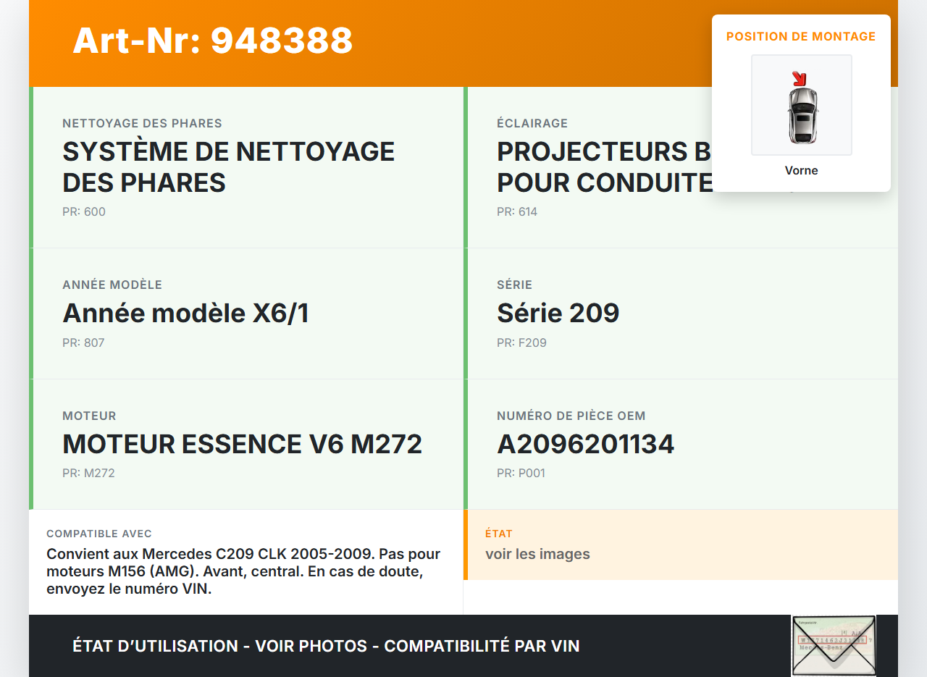Click the Vorne label under car image
Image resolution: width=927 pixels, height=677 pixels.
click(x=801, y=171)
